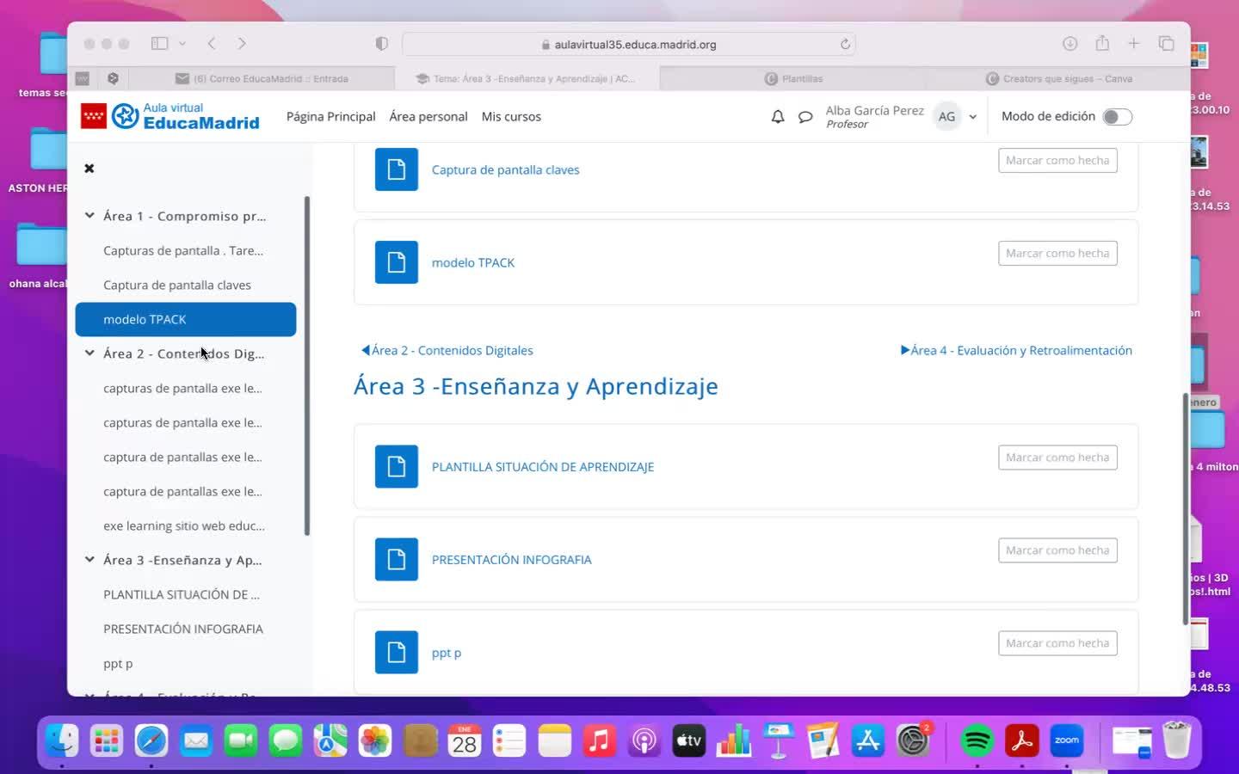Toggle the Safari sidebar button

159,44
